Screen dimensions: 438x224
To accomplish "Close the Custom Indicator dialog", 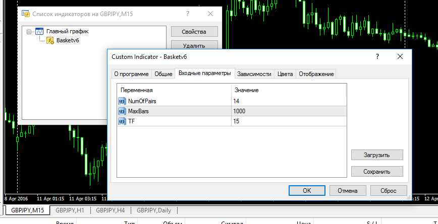I will (400, 56).
